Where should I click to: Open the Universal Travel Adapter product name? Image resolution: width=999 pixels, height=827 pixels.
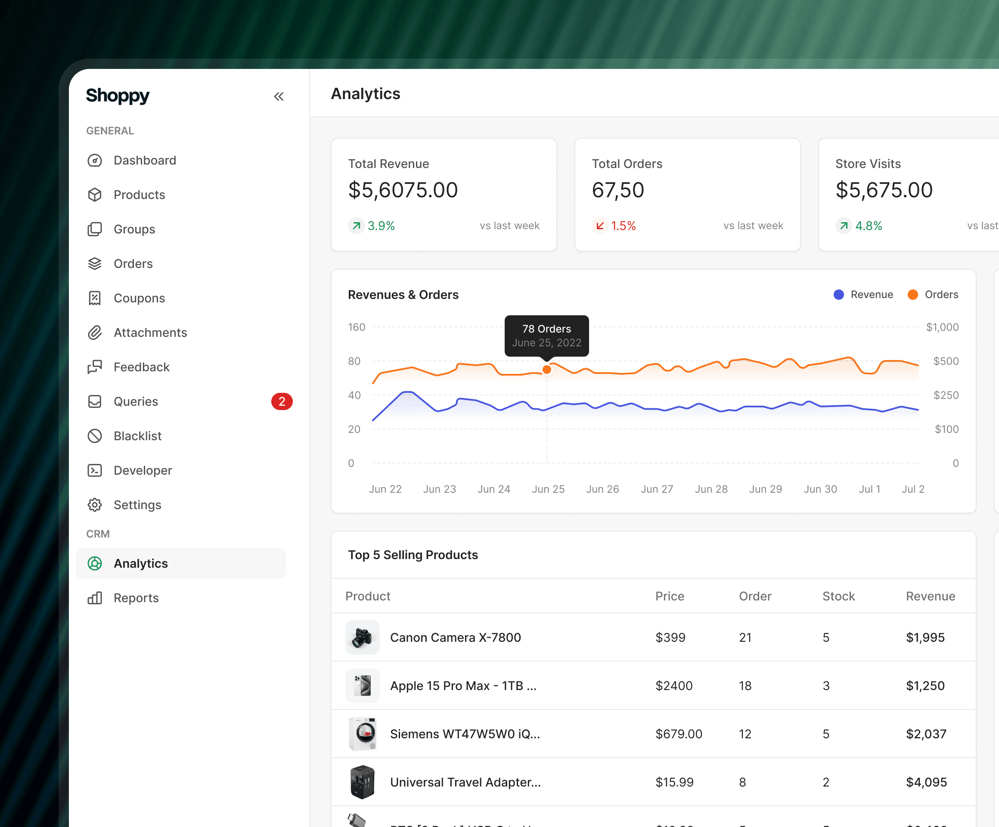[x=465, y=782]
